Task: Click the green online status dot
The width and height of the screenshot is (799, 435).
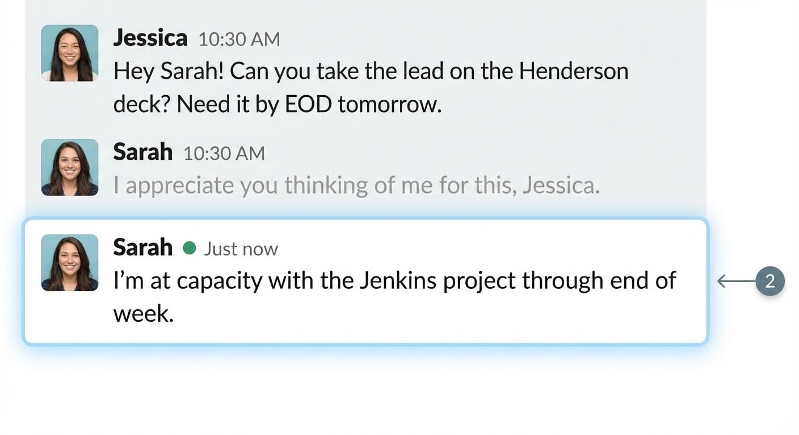Action: click(190, 248)
